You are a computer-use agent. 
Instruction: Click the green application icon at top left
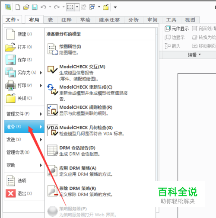[x=8, y=7]
